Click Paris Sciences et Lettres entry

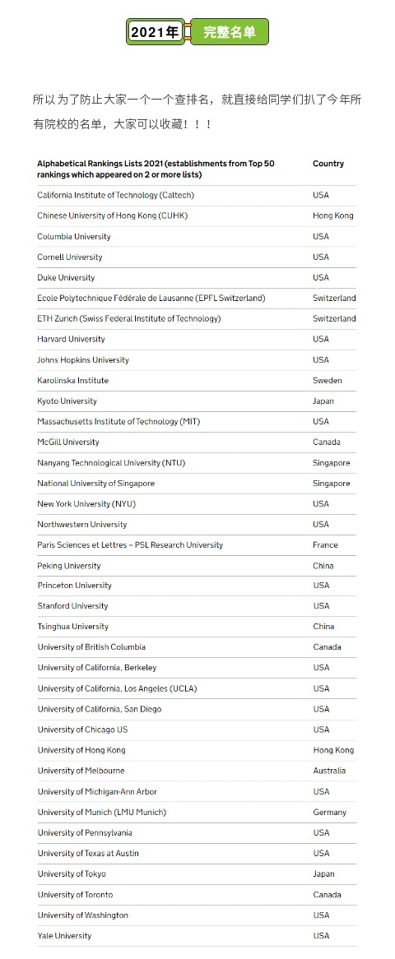(130, 545)
